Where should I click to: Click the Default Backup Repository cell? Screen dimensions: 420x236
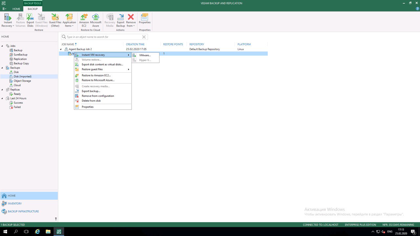204,49
